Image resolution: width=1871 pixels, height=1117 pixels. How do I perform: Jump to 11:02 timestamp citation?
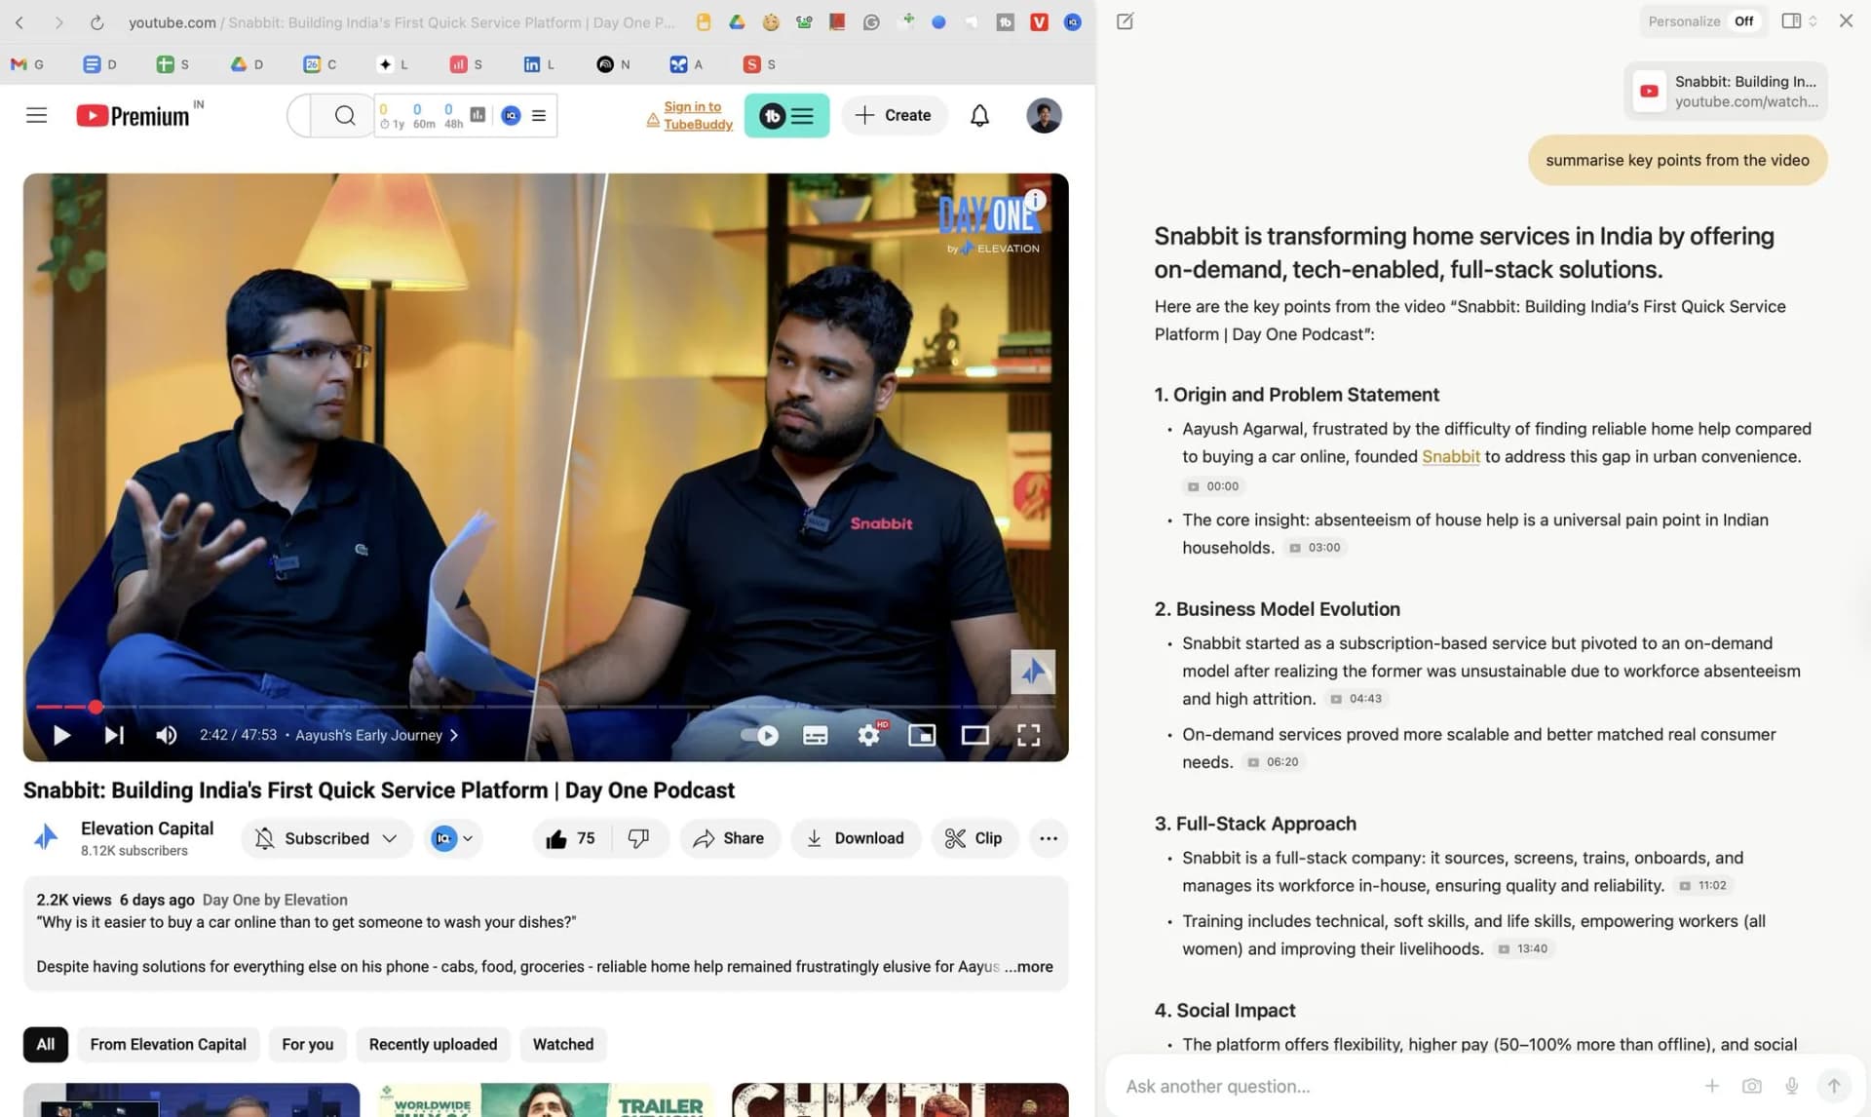point(1702,886)
